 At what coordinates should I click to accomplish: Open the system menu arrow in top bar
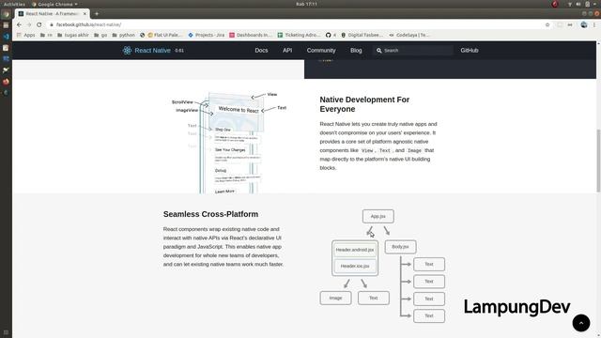[x=594, y=4]
